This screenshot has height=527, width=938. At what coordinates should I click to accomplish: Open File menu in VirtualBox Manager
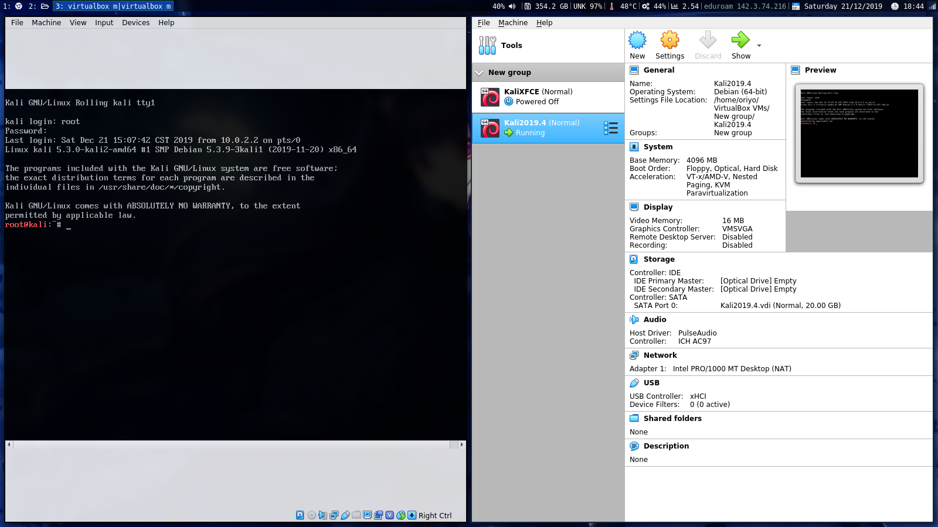click(x=484, y=23)
